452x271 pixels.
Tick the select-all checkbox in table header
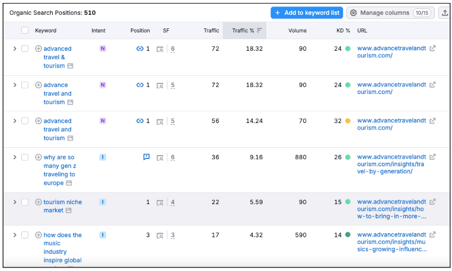click(x=25, y=30)
